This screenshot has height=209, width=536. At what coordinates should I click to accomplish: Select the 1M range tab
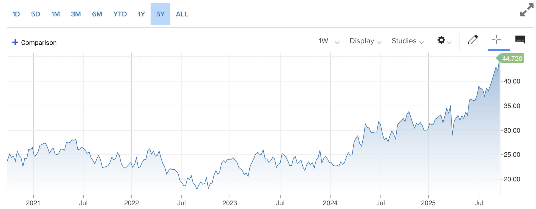55,14
